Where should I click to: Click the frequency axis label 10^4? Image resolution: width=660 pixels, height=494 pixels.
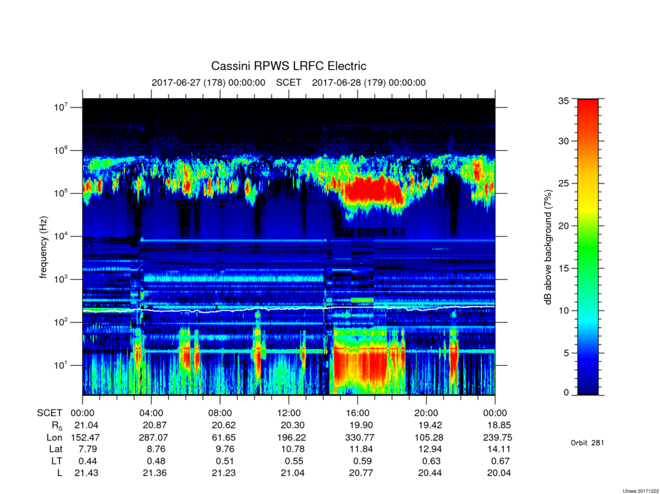coord(61,236)
